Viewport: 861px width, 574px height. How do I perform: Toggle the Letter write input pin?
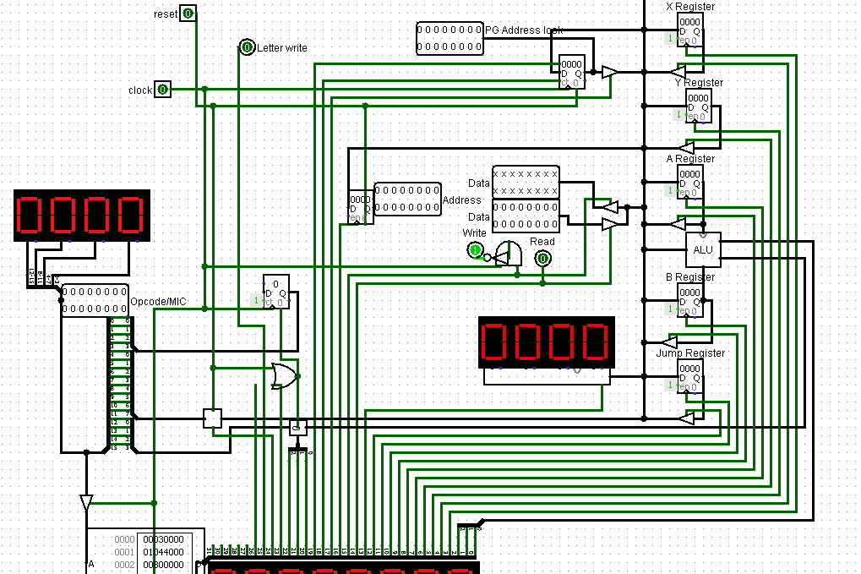pos(247,47)
